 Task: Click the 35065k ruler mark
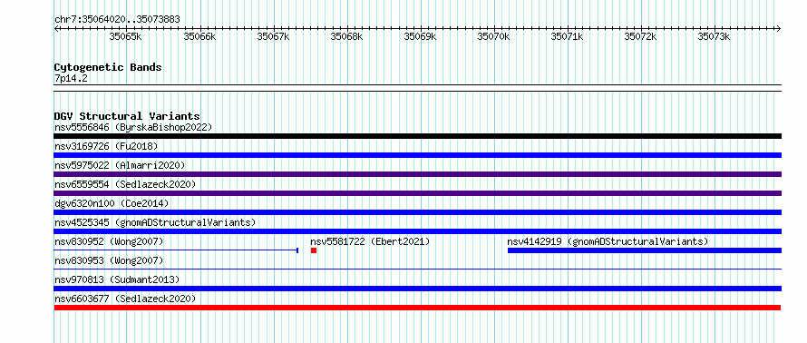(x=125, y=37)
